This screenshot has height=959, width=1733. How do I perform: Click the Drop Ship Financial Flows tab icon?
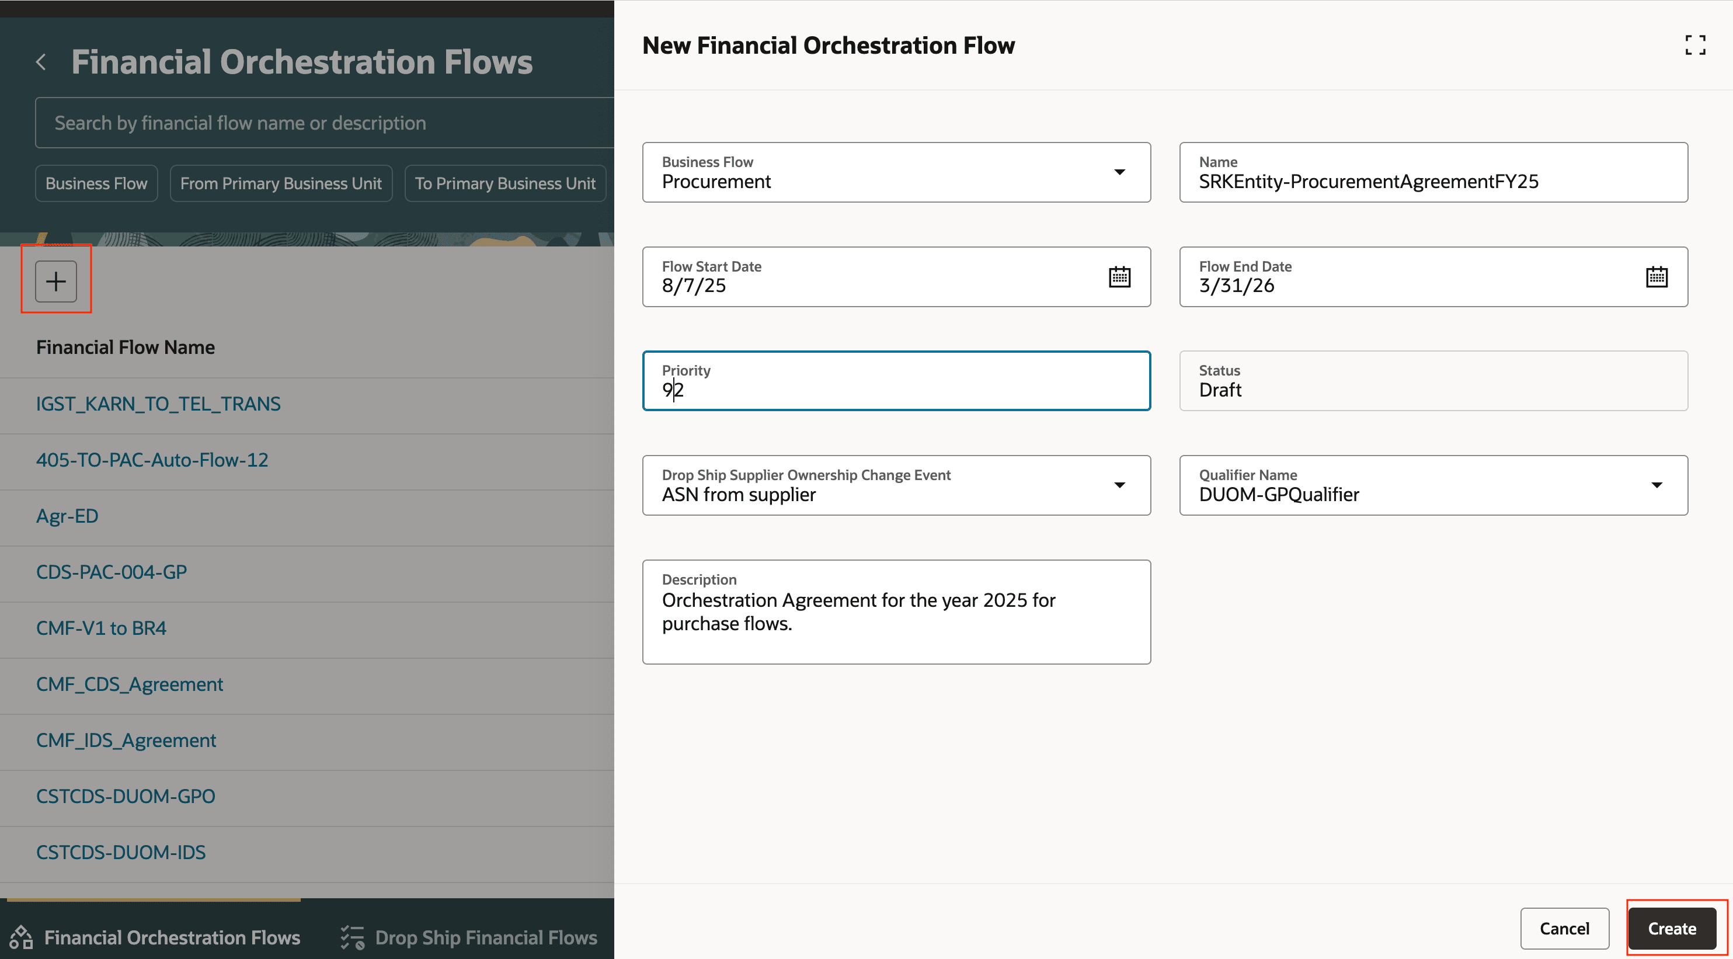pyautogui.click(x=352, y=937)
